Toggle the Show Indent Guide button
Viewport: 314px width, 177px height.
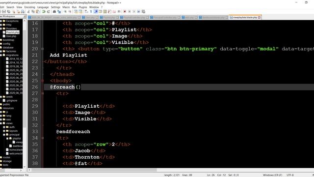96,11
